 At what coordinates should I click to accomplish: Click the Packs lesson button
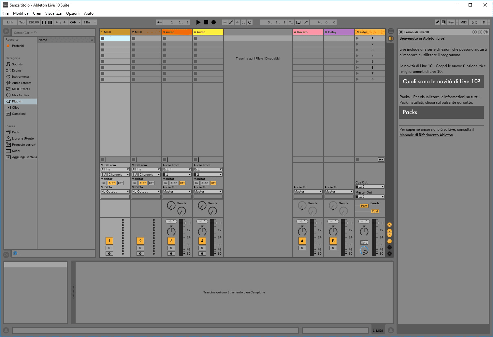[441, 112]
